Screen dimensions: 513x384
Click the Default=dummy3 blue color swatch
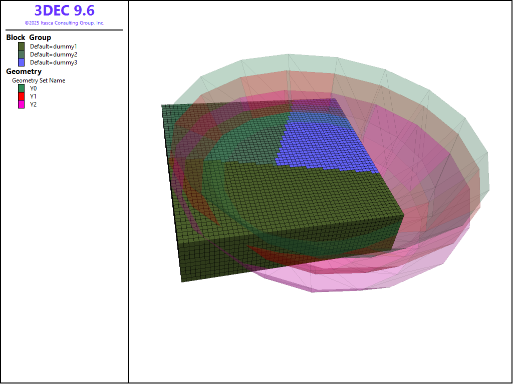[x=21, y=62]
